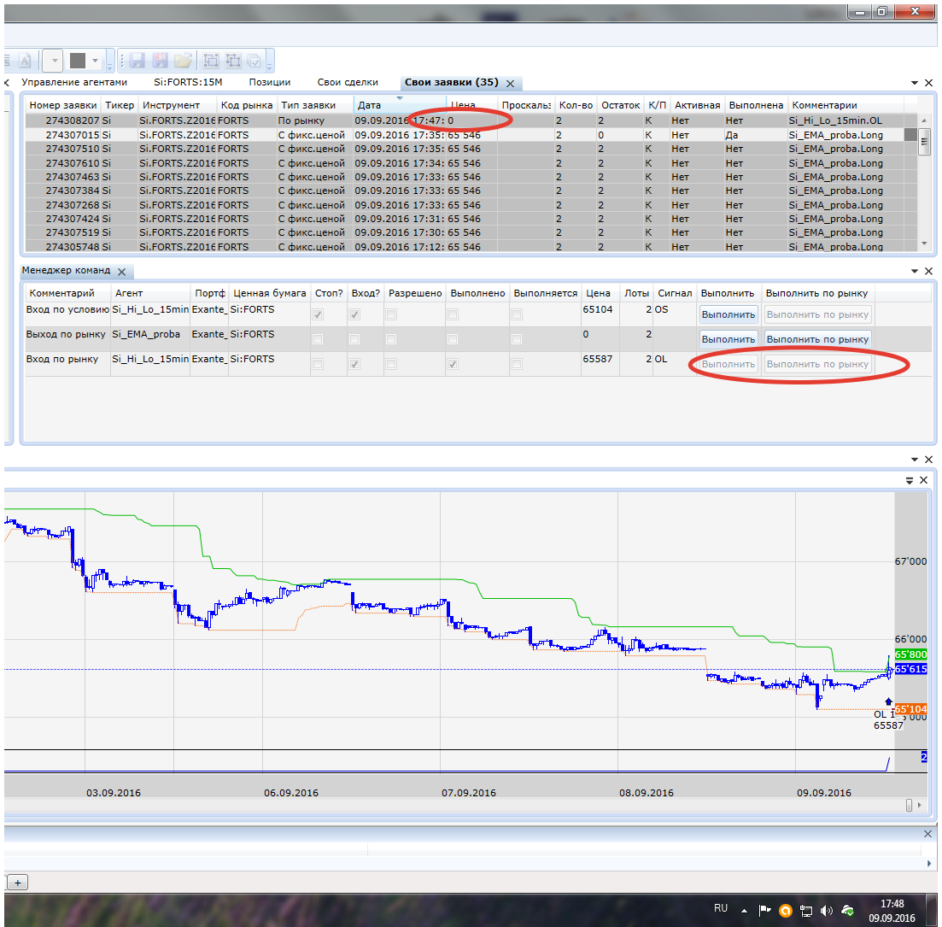
Task: Click the Open folder toolbar icon
Action: (x=183, y=60)
